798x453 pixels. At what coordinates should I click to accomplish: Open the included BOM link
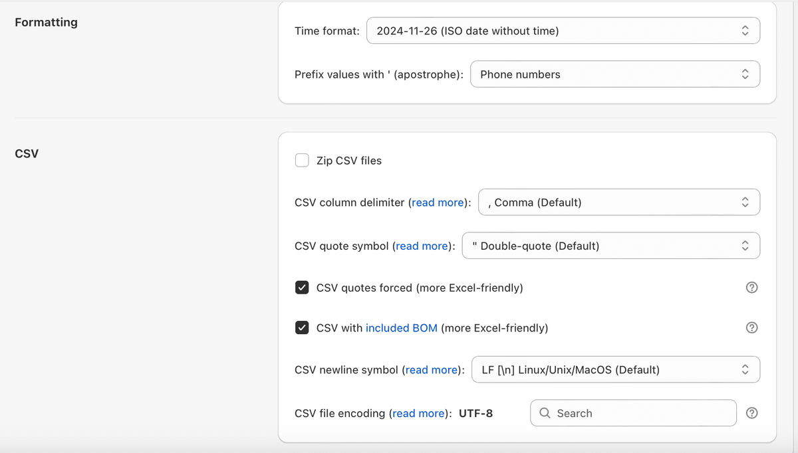[x=402, y=328]
